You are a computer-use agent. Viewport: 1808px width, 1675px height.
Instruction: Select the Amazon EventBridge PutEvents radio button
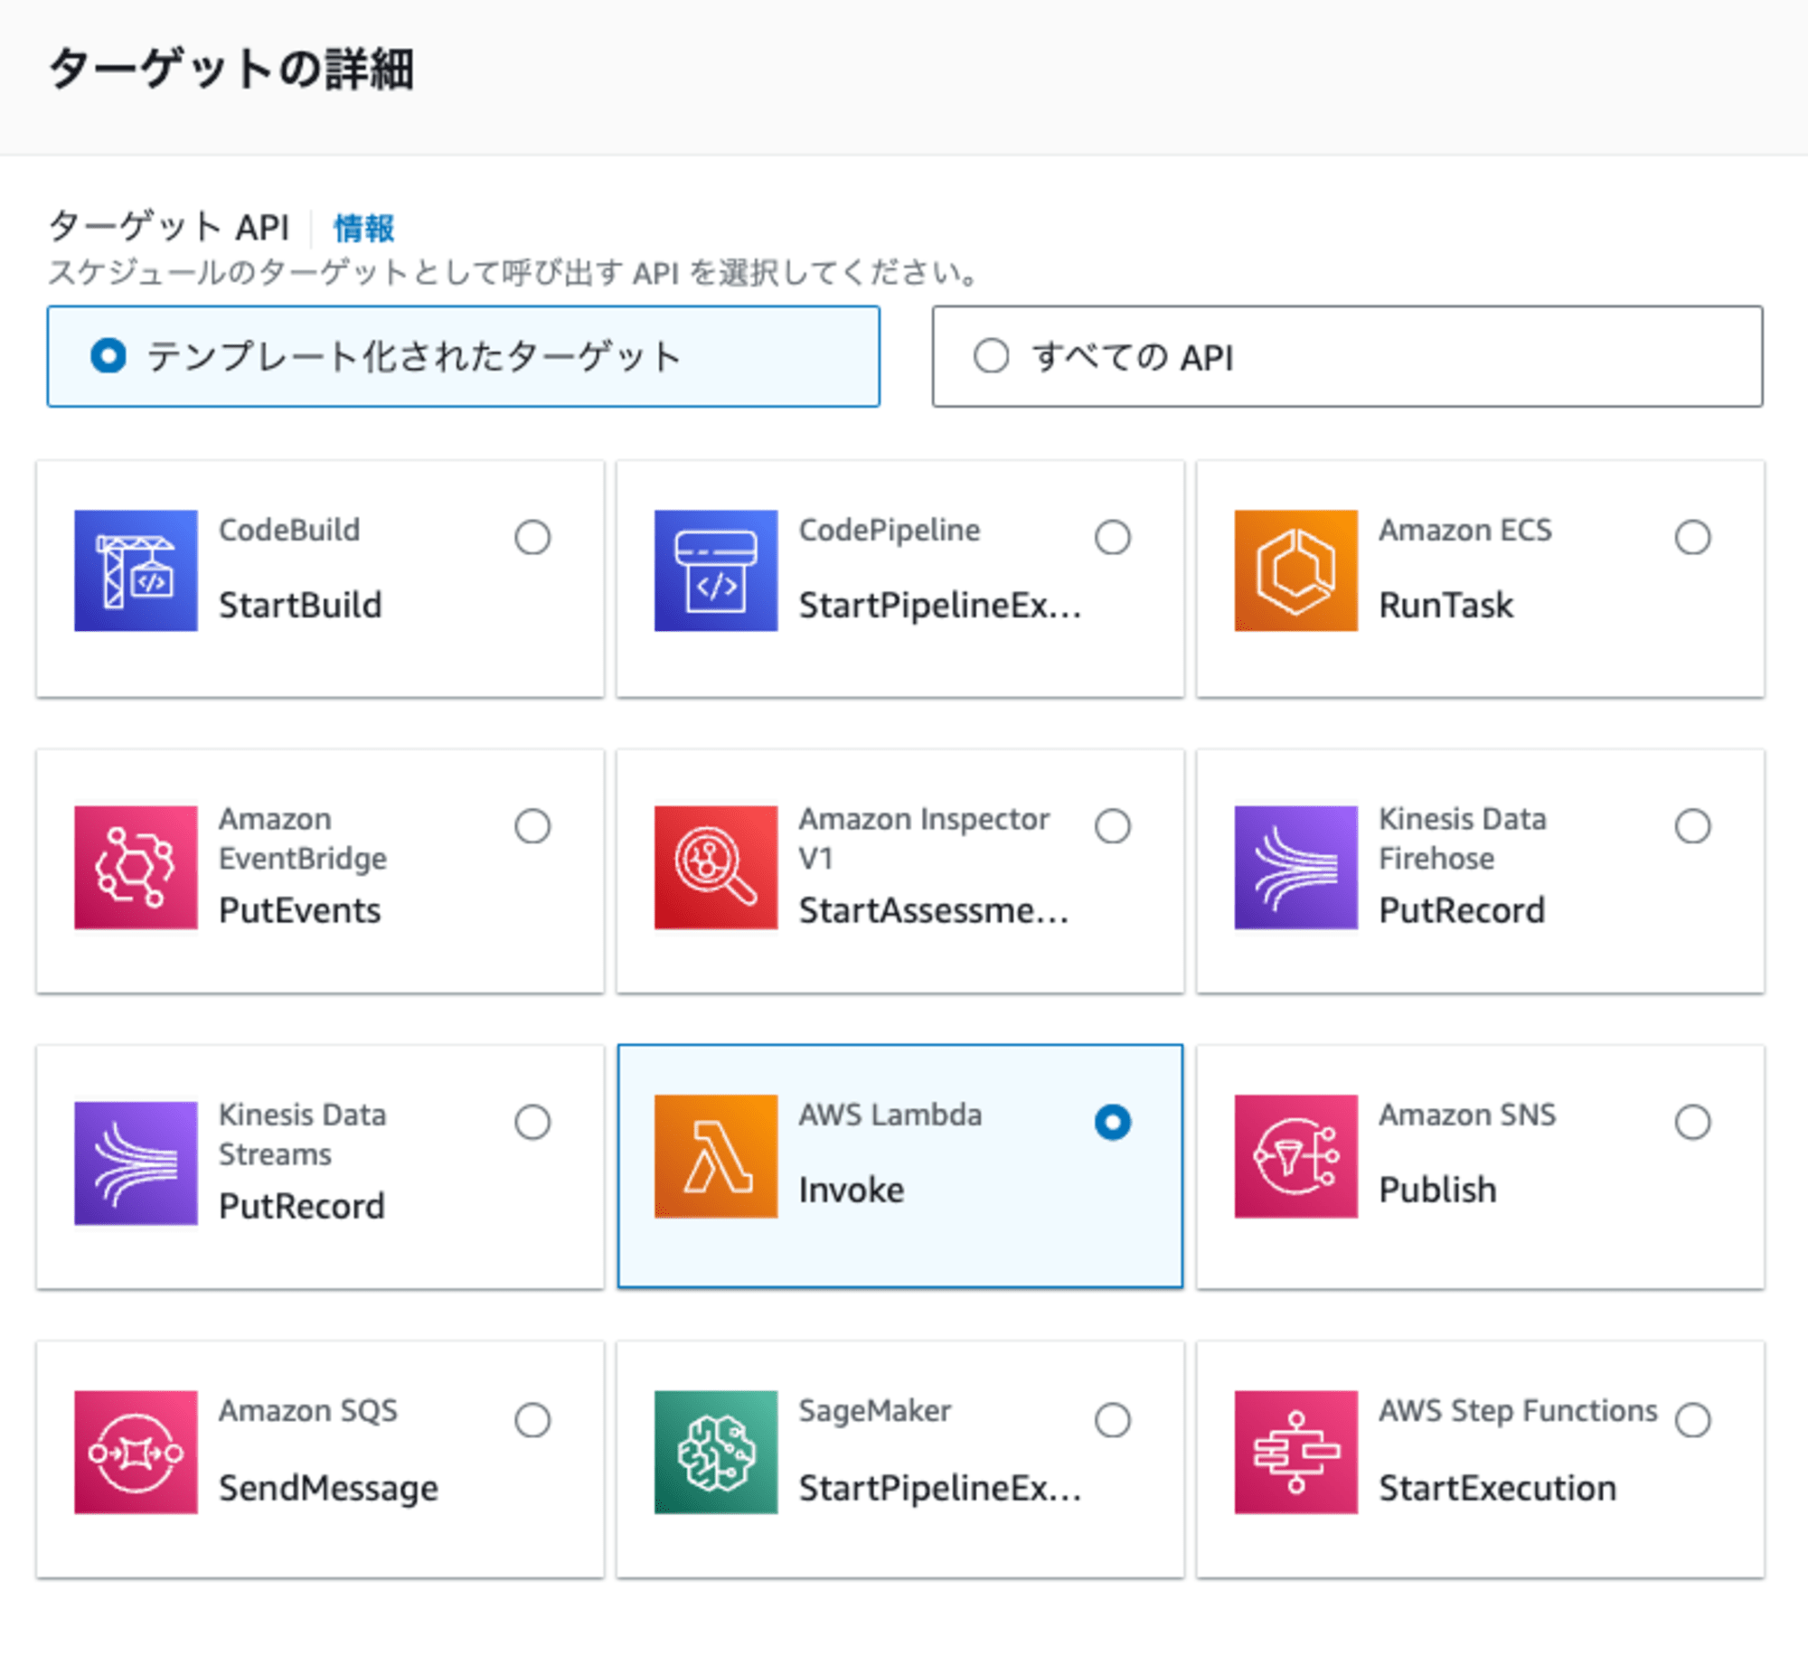pyautogui.click(x=532, y=825)
